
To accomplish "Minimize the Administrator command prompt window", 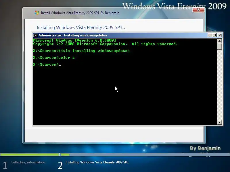I will (210, 35).
